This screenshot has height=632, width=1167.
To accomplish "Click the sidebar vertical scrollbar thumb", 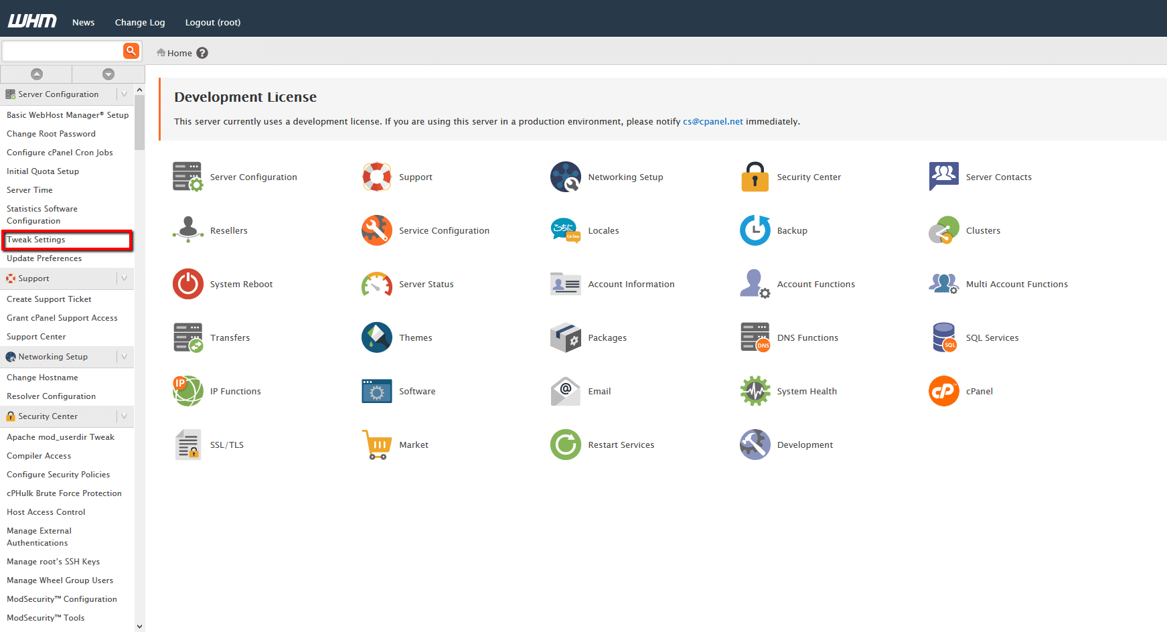I will [139, 123].
